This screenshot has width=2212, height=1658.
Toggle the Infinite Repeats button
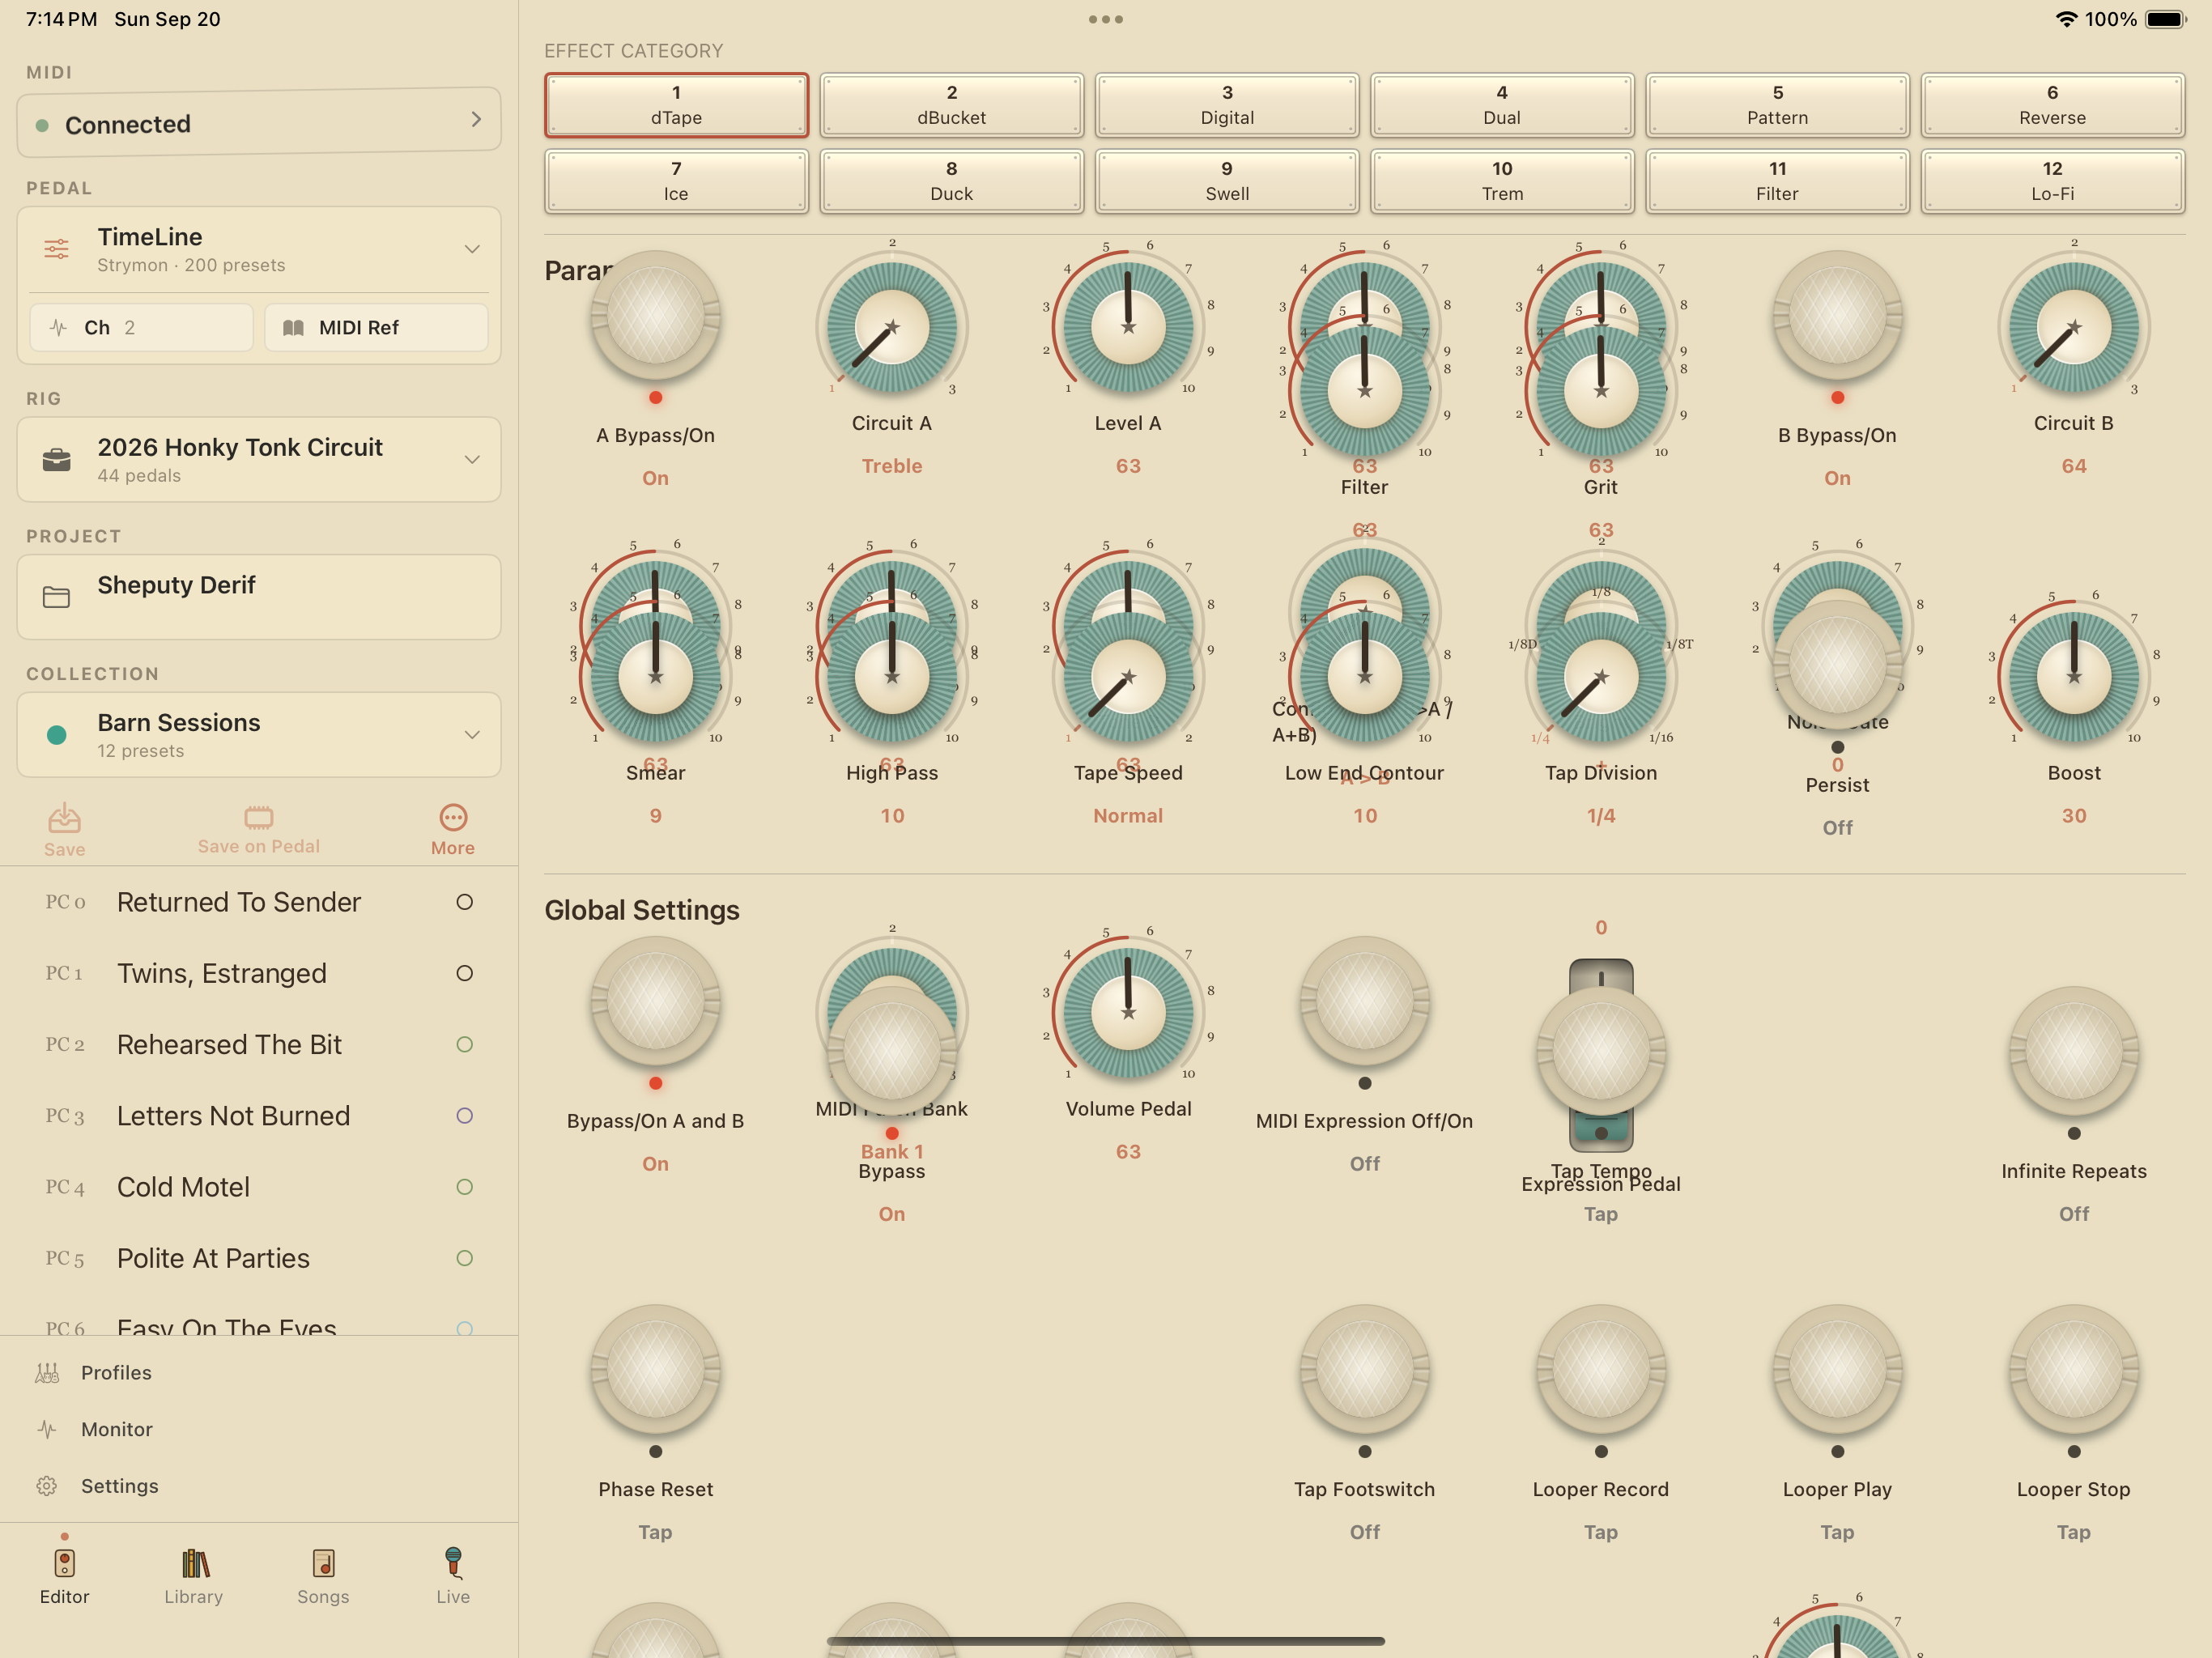click(x=2074, y=1051)
